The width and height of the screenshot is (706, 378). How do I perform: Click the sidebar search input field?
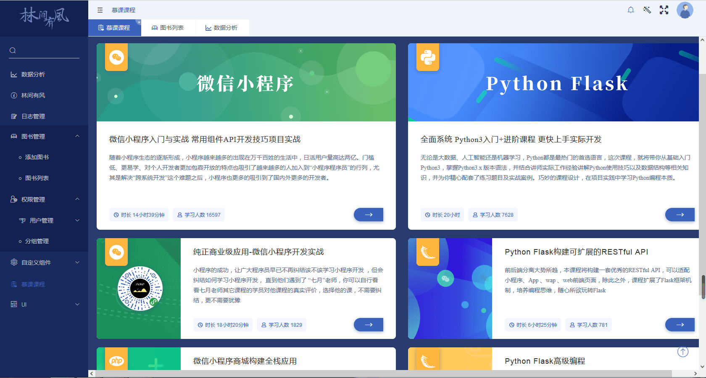[44, 50]
